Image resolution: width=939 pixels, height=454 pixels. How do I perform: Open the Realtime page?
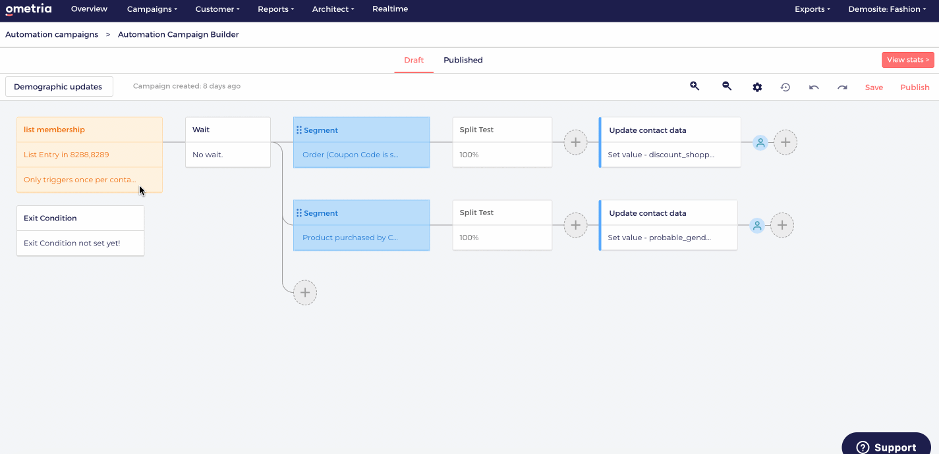(x=390, y=9)
